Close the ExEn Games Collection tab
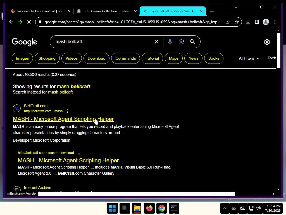This screenshot has height=215, width=286. pyautogui.click(x=135, y=11)
